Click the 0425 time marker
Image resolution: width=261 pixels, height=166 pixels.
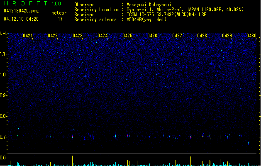coord(127,36)
